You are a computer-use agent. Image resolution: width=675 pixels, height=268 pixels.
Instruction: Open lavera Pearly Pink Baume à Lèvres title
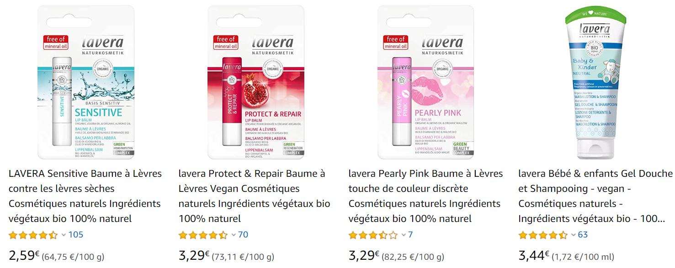pos(426,196)
